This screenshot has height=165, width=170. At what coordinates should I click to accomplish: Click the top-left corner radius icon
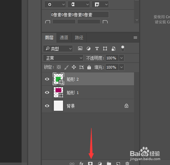pyautogui.click(x=48, y=22)
